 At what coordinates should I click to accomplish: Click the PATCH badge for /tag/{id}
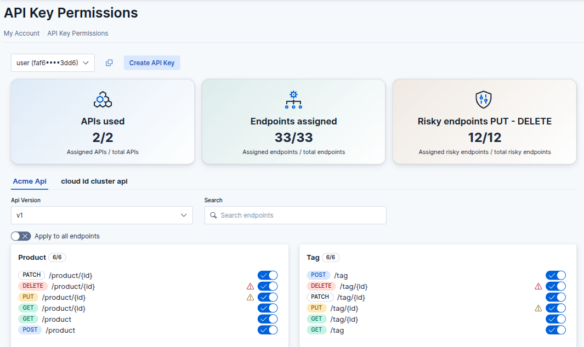320,297
